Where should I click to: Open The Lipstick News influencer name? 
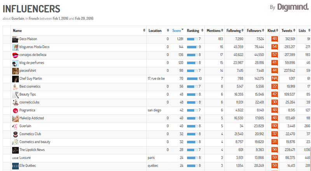pos(32,150)
